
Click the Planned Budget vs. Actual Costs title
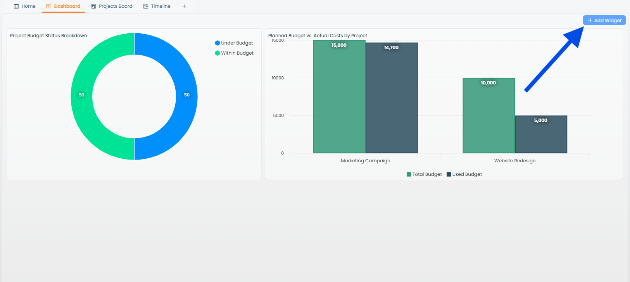click(x=318, y=36)
